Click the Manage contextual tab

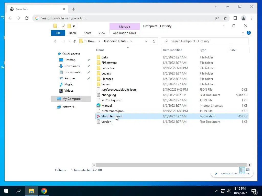(125, 27)
